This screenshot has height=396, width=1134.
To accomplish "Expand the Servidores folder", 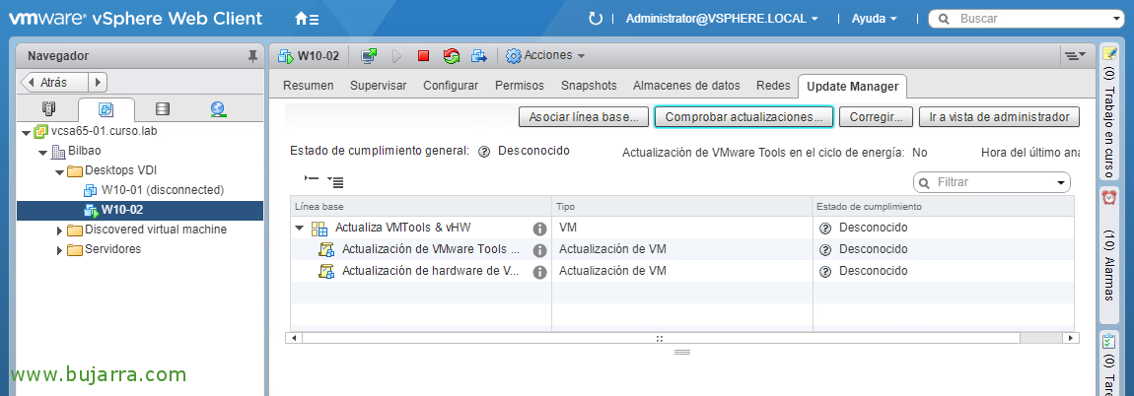I will 60,249.
